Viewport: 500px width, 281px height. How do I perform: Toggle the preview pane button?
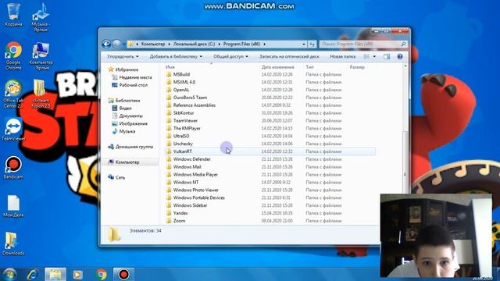[387, 56]
